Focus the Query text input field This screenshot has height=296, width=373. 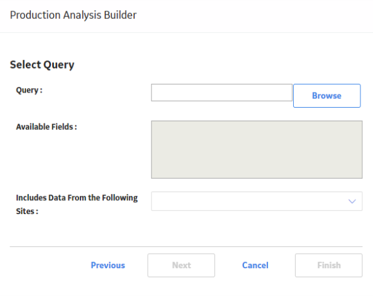[x=221, y=93]
